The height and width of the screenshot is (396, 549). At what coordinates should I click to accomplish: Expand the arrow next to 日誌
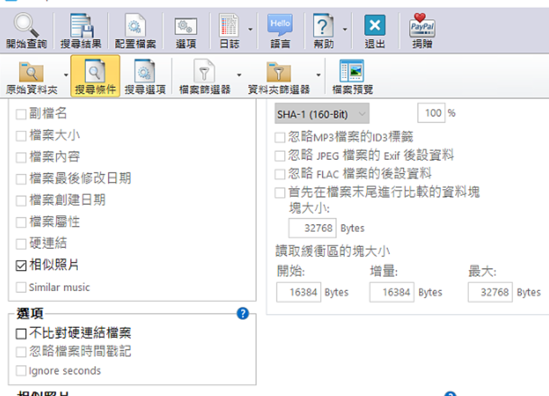tap(251, 30)
